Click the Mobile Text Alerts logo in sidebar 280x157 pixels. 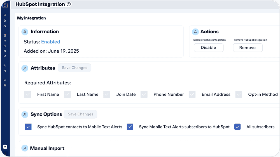[5, 6]
